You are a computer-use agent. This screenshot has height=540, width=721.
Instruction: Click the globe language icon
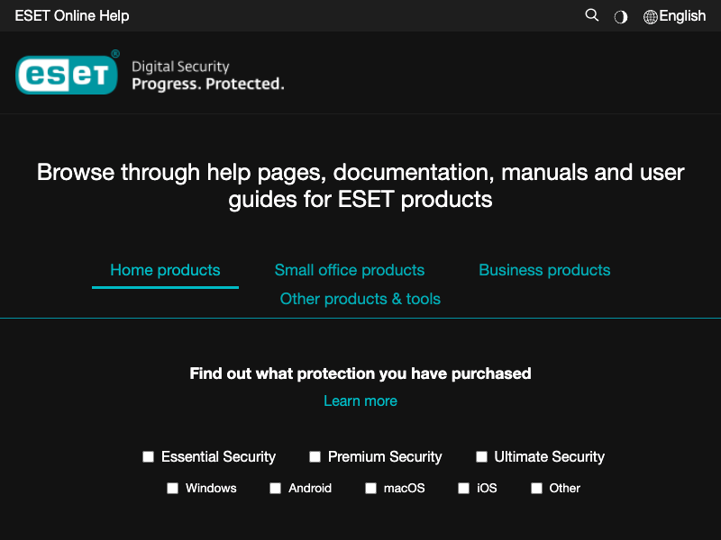[650, 17]
